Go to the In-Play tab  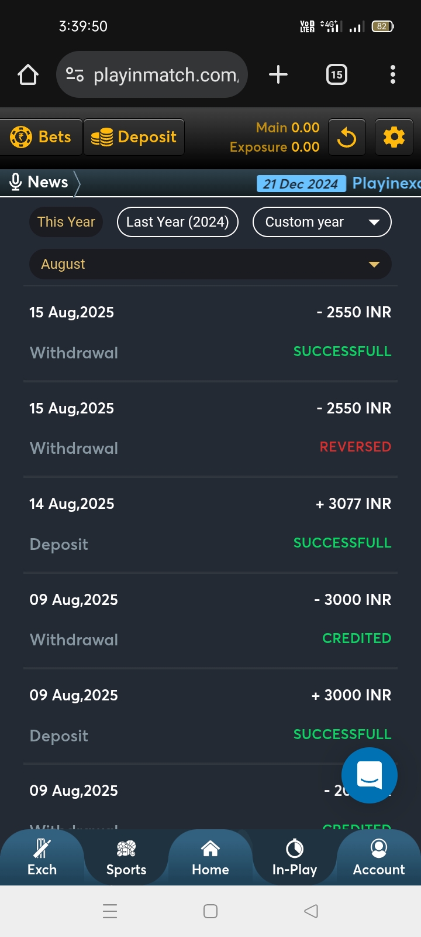coord(295,858)
